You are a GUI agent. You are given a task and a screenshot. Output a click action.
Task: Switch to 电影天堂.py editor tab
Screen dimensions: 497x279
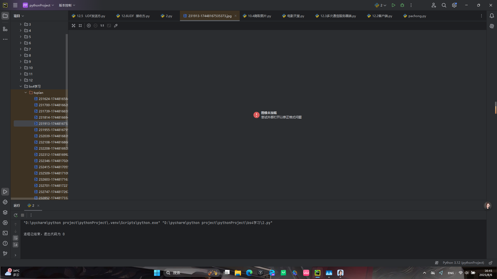[295, 16]
